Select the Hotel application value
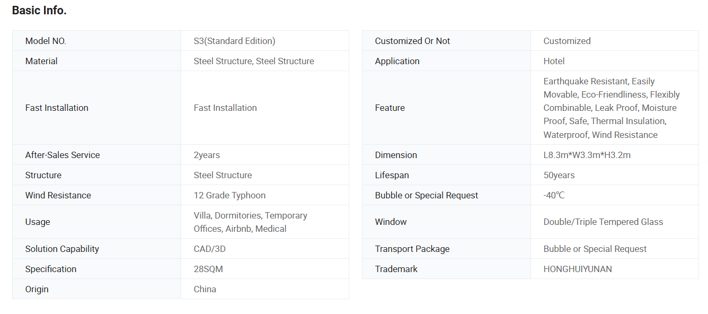The width and height of the screenshot is (708, 314). point(554,61)
